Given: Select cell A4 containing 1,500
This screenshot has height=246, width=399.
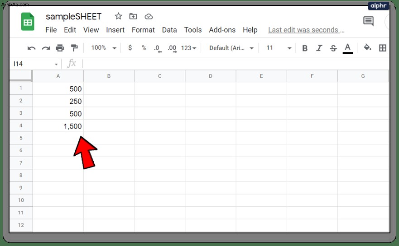Looking at the screenshot, I should (58, 126).
